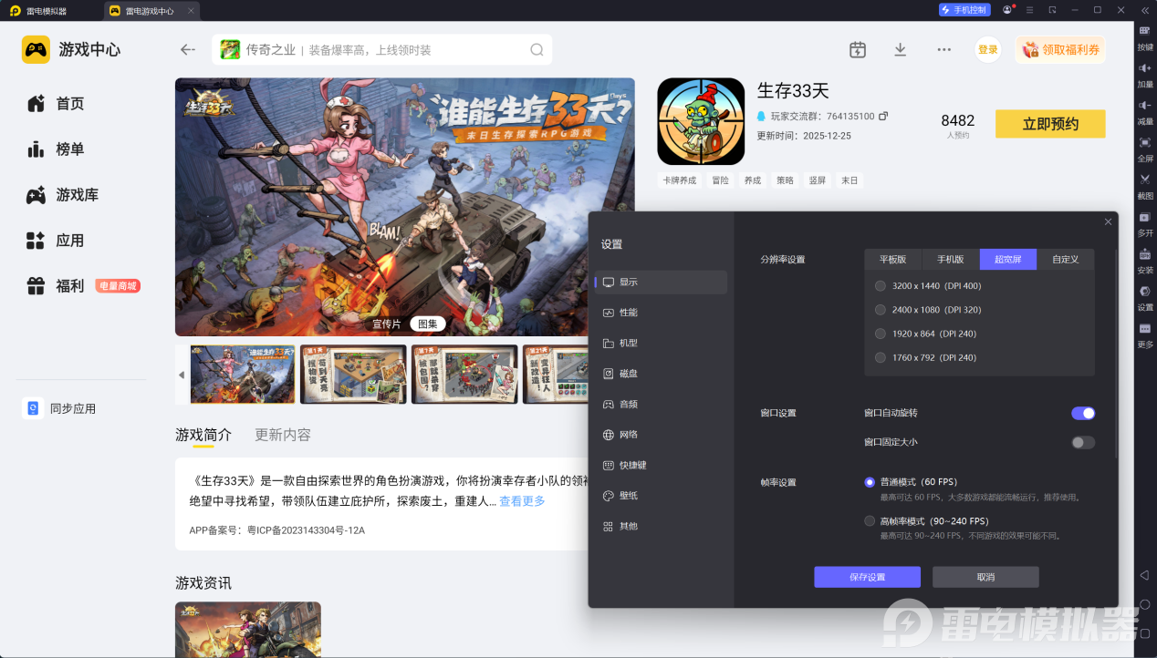
Task: Click the gallery previous arrow at left
Action: pyautogui.click(x=181, y=375)
